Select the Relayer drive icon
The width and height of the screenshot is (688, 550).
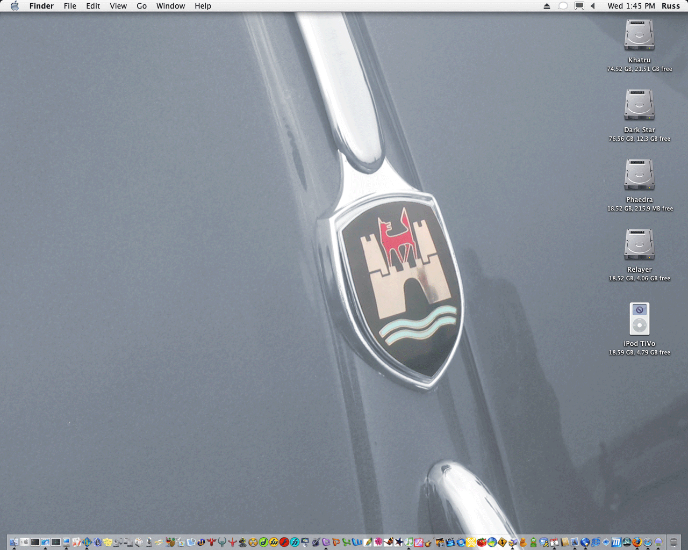pyautogui.click(x=639, y=244)
